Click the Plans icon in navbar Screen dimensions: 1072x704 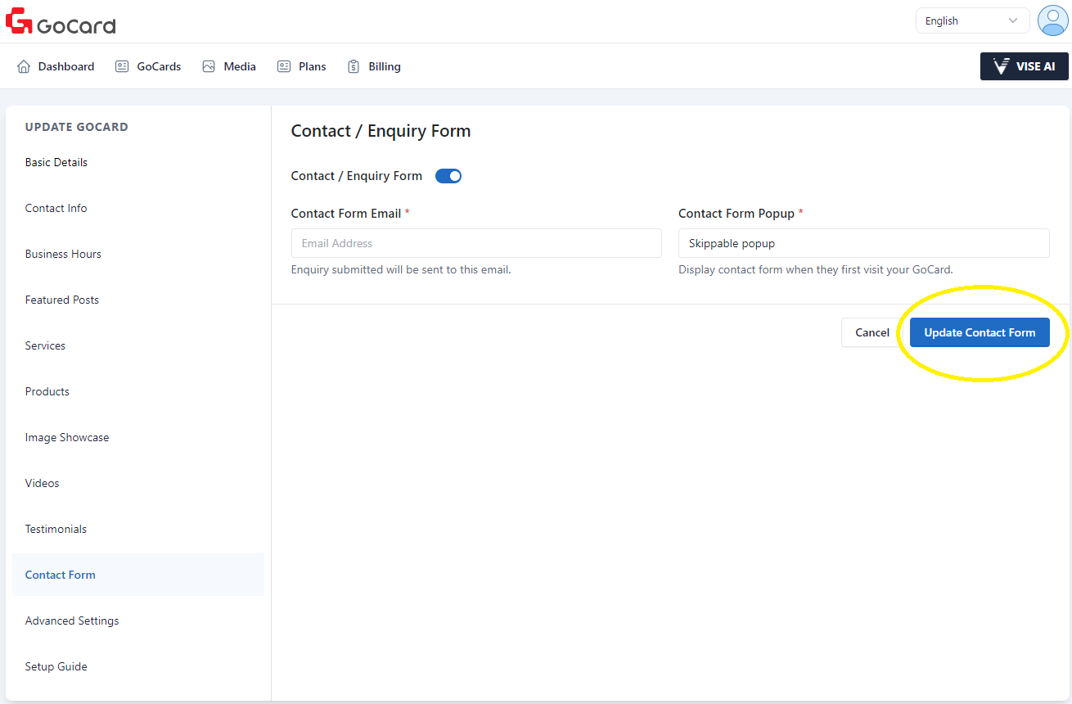pyautogui.click(x=284, y=66)
